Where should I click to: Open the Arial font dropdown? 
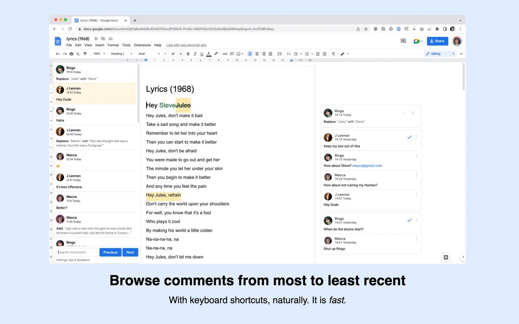pyautogui.click(x=149, y=54)
